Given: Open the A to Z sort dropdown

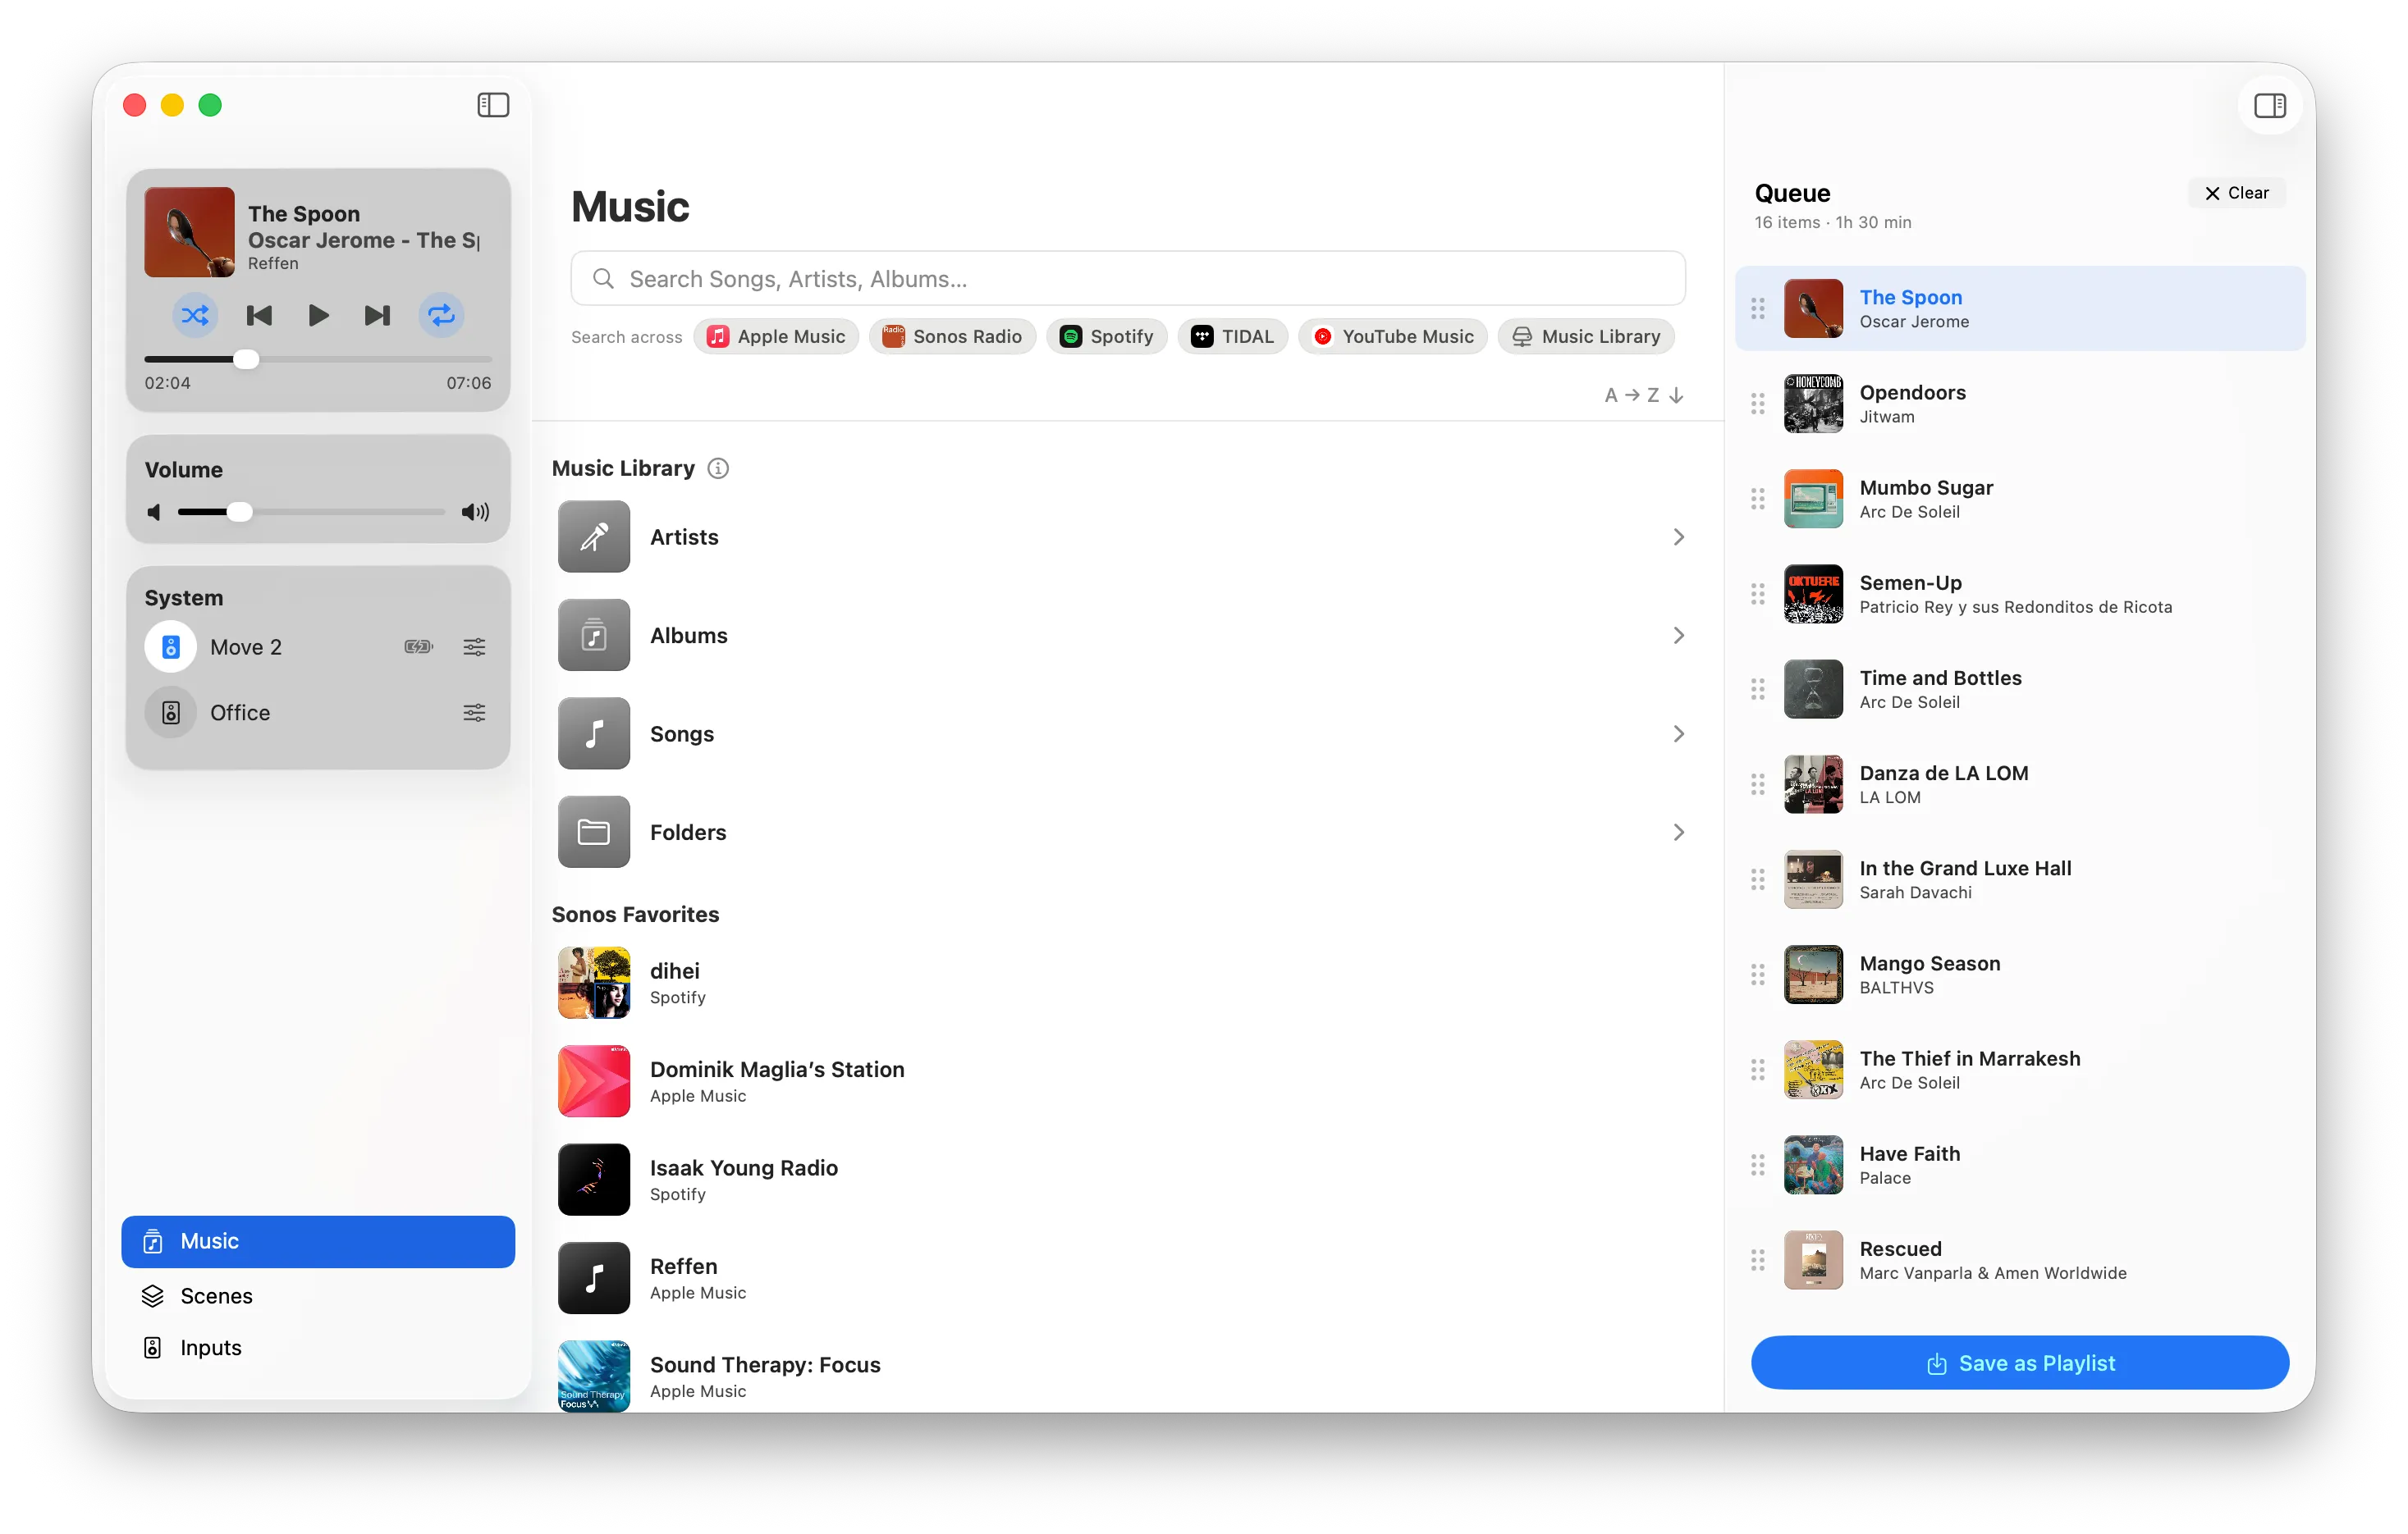Looking at the screenshot, I should (1644, 395).
